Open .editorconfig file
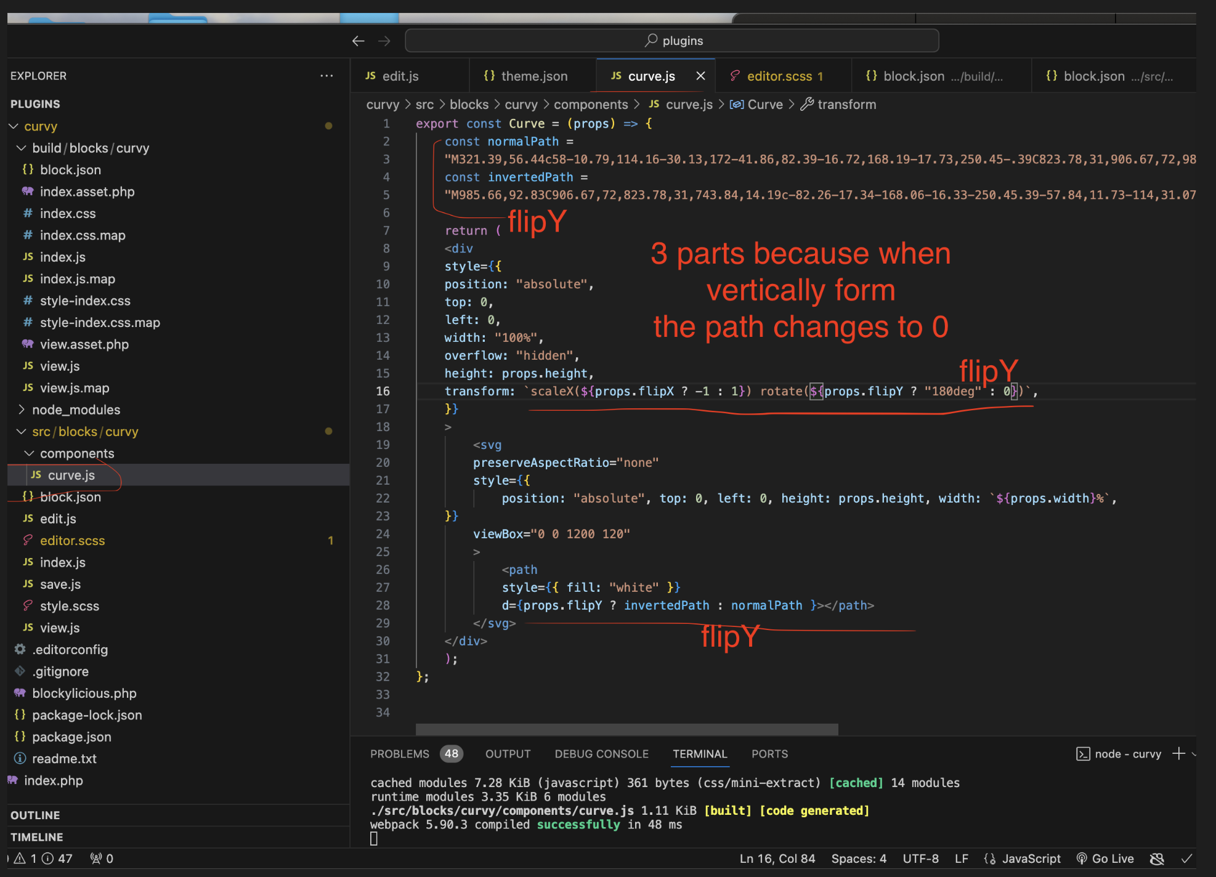The width and height of the screenshot is (1216, 877). pyautogui.click(x=70, y=649)
